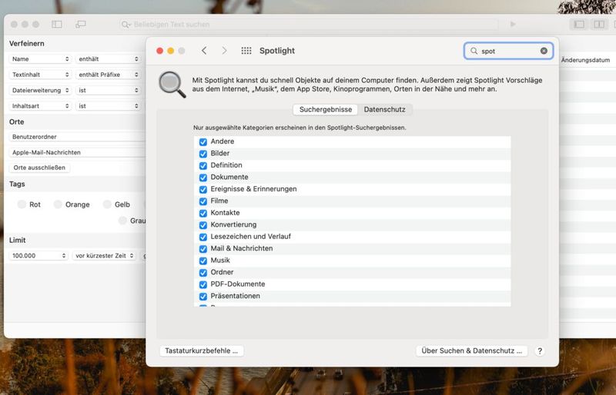Uncheck the Präsentationen category
The width and height of the screenshot is (616, 395).
(203, 296)
